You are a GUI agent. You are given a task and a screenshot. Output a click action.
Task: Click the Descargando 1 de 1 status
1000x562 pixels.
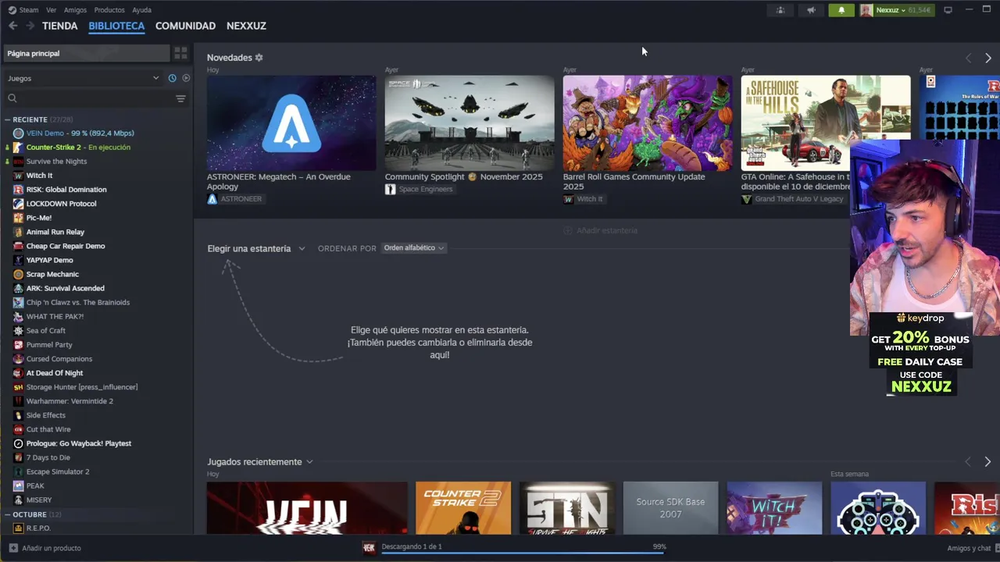(x=412, y=546)
